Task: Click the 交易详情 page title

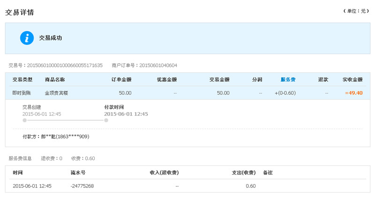Action: (x=20, y=13)
